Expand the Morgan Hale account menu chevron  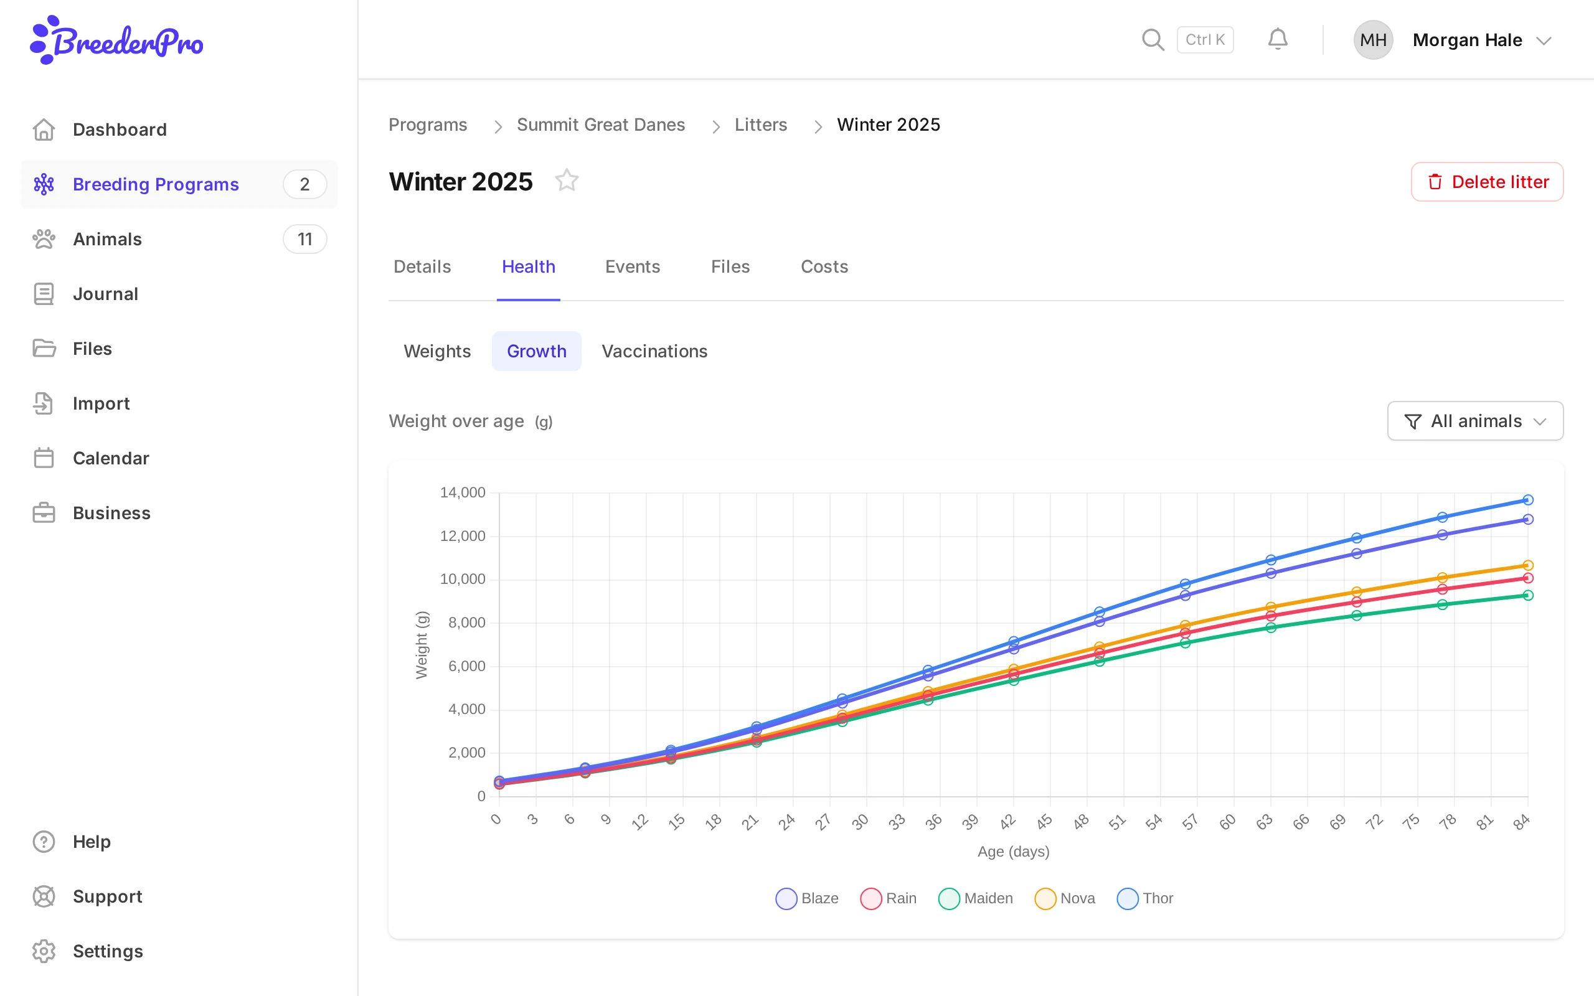[1544, 41]
